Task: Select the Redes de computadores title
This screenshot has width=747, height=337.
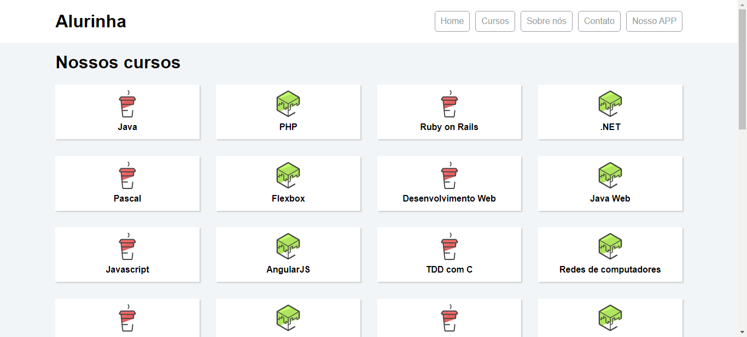Action: [x=610, y=269]
